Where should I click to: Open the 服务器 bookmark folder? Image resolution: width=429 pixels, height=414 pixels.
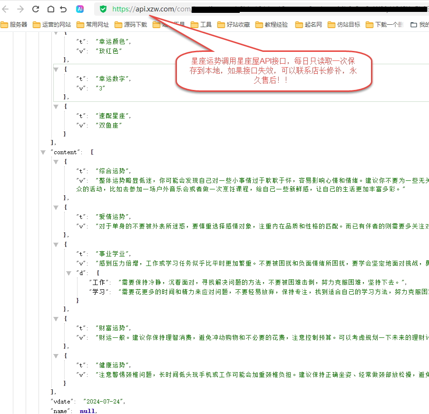pos(14,25)
